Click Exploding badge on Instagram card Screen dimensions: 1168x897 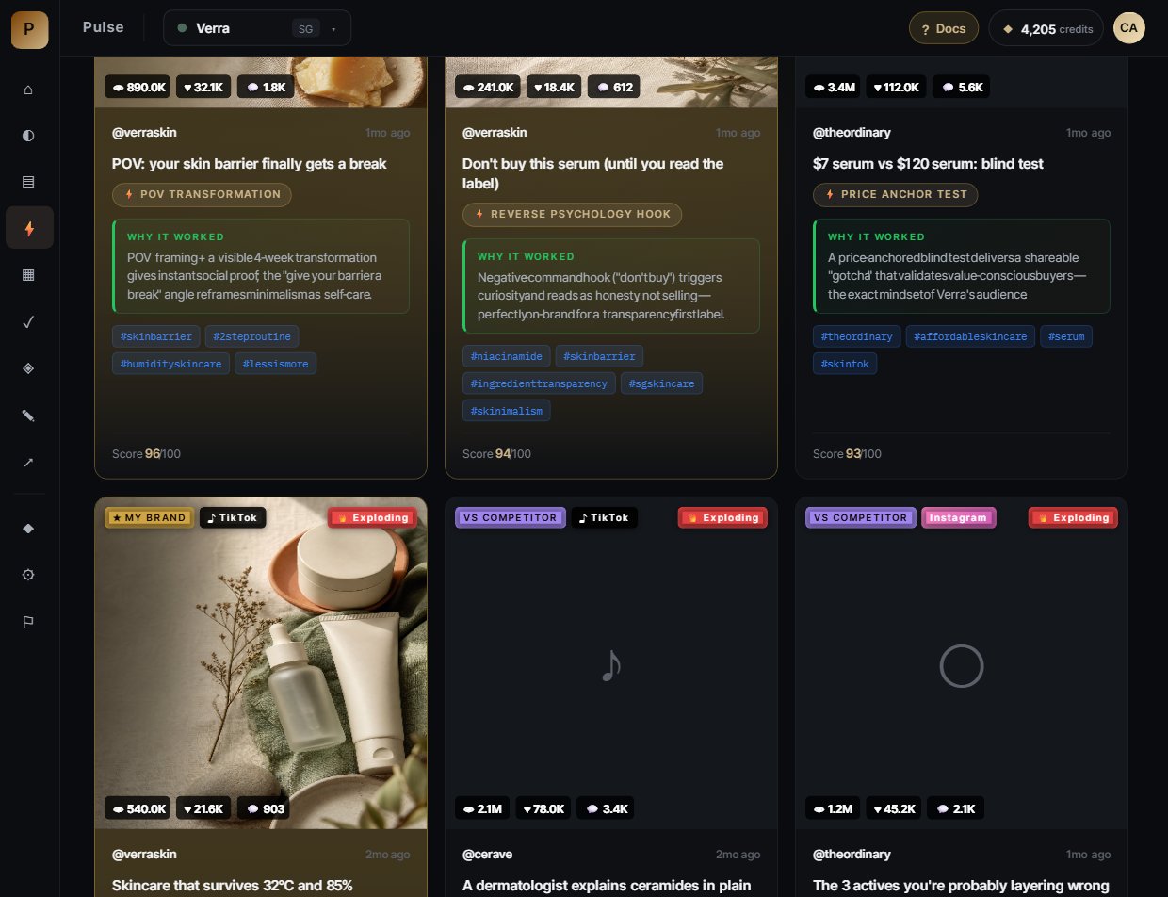pyautogui.click(x=1073, y=517)
